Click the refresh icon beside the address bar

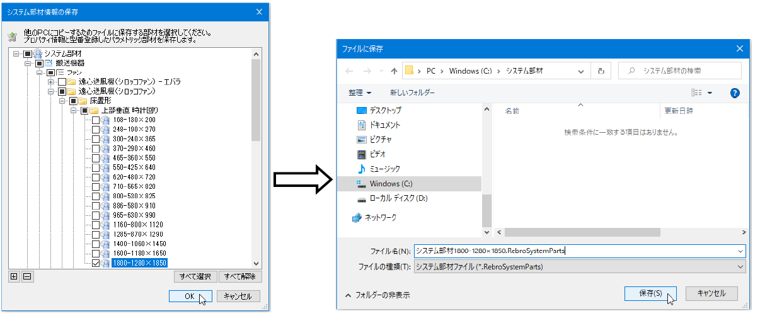601,71
